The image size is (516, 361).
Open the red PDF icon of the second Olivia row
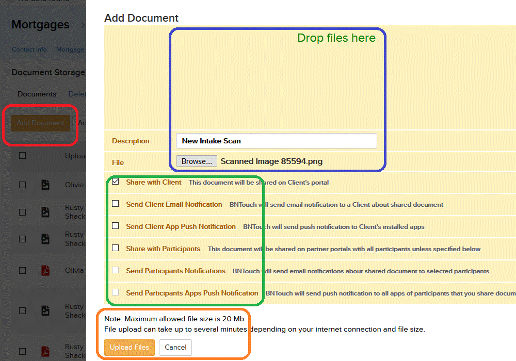[45, 270]
